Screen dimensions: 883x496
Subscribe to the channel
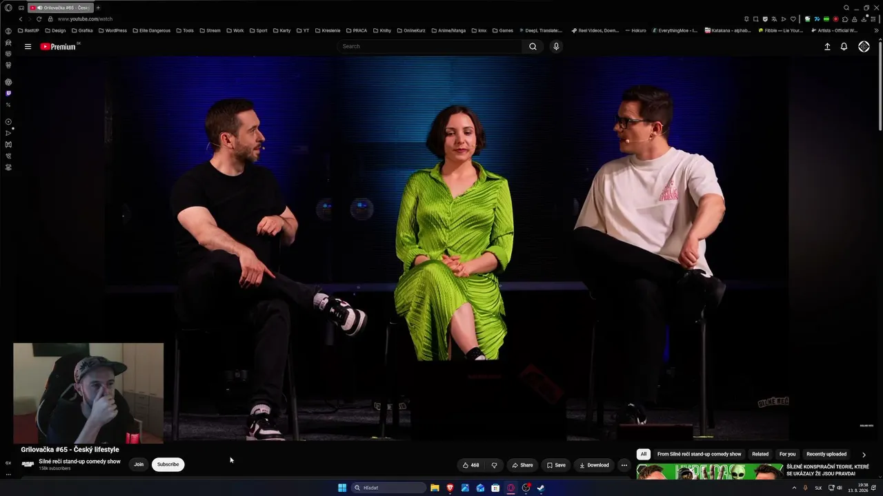coord(168,464)
